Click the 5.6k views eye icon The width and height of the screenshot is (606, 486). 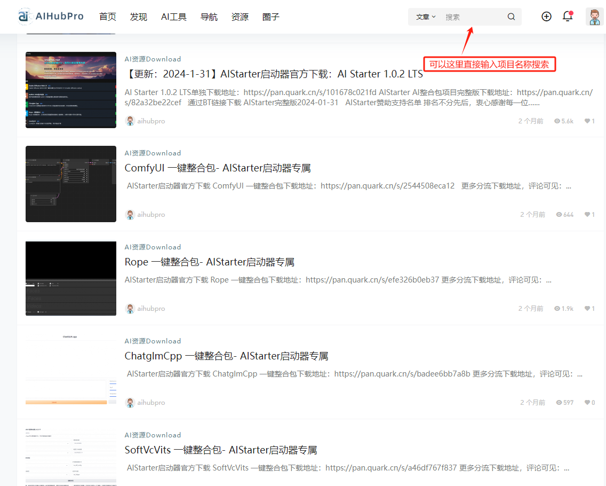tap(557, 121)
